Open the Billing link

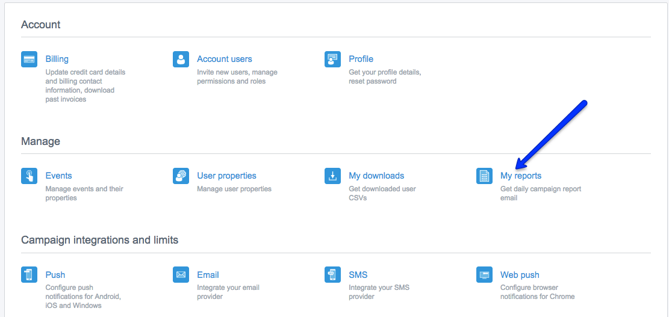coord(57,59)
